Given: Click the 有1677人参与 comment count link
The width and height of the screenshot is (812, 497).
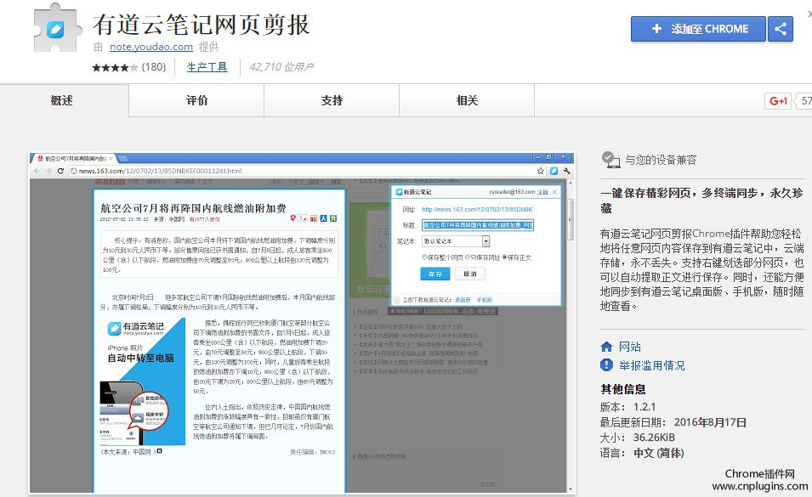Looking at the screenshot, I should point(204,219).
